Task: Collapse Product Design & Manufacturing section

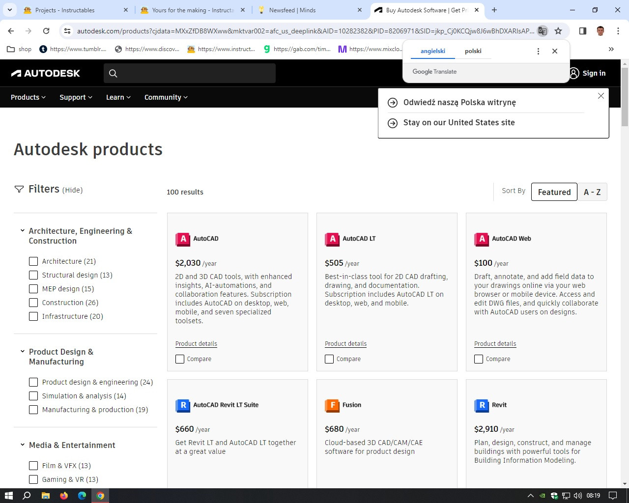Action: 22,351
